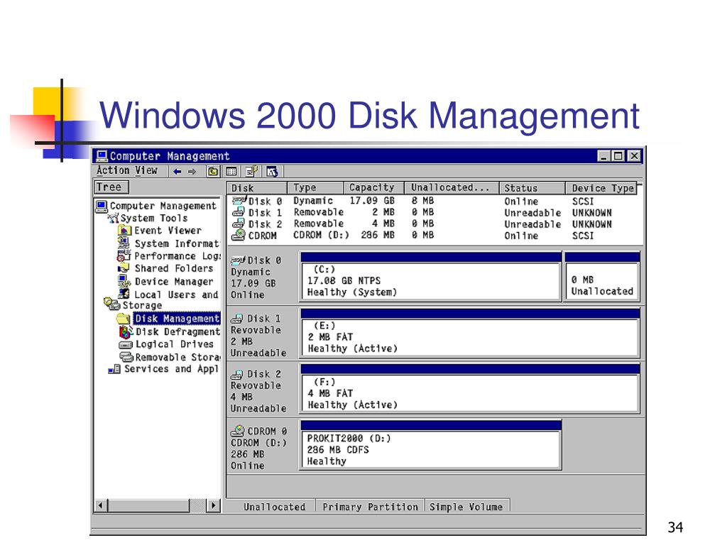Click the Device Type column header

pos(602,187)
